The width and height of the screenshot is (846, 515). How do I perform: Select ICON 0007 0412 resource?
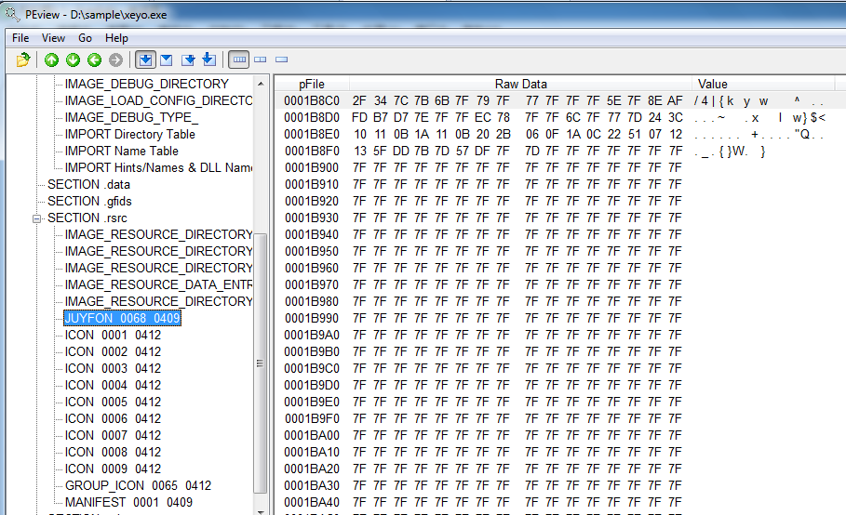(113, 435)
